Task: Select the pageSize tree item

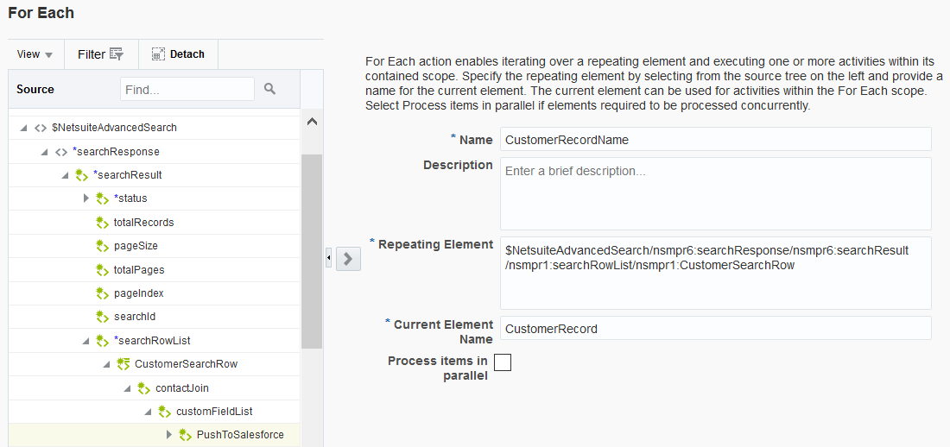Action: tap(135, 246)
